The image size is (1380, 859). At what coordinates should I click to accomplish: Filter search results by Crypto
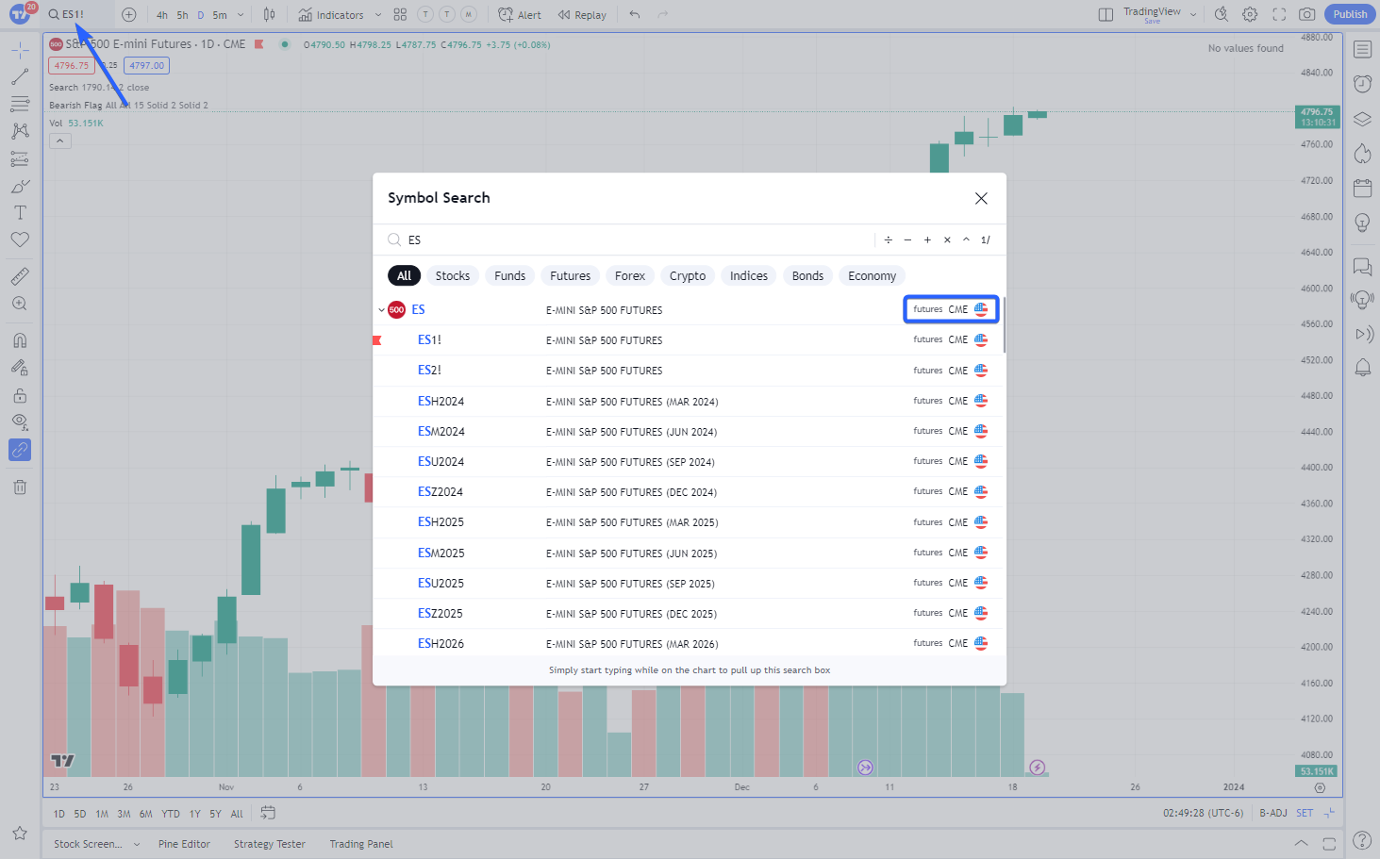click(x=688, y=275)
